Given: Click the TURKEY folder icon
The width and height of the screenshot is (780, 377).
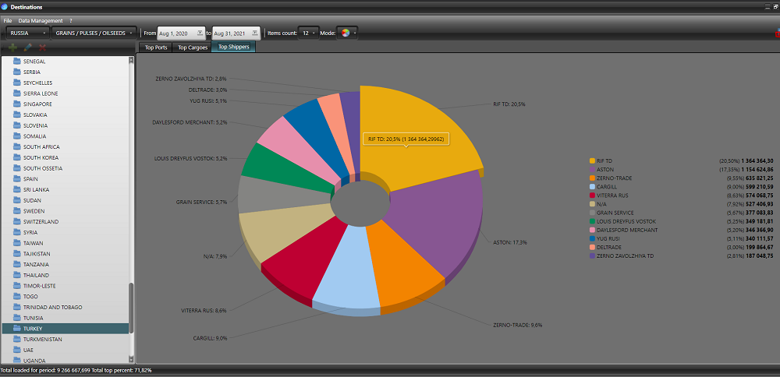Looking at the screenshot, I should coord(17,329).
